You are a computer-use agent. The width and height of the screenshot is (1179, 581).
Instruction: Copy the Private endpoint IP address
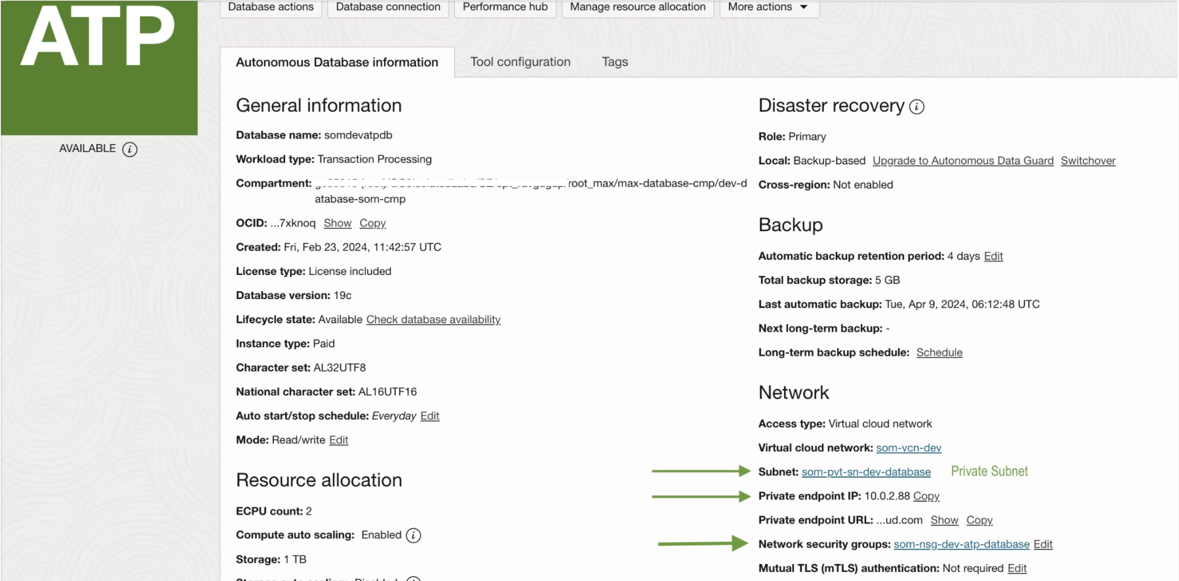pos(926,496)
